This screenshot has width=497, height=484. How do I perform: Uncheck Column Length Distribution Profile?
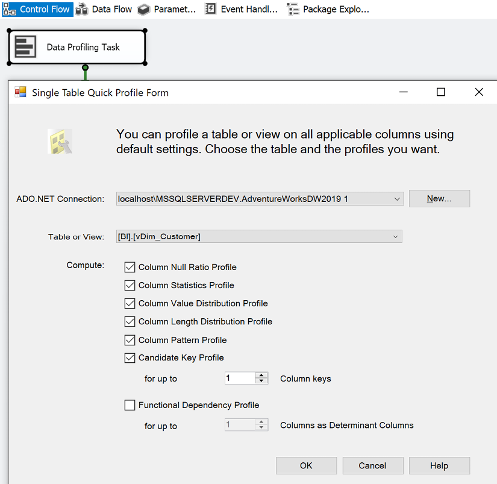pos(130,322)
